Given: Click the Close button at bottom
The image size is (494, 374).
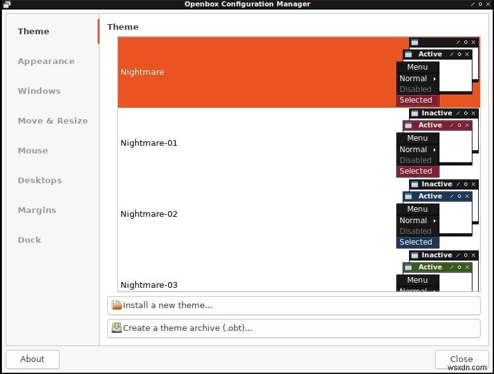Looking at the screenshot, I should [x=462, y=359].
